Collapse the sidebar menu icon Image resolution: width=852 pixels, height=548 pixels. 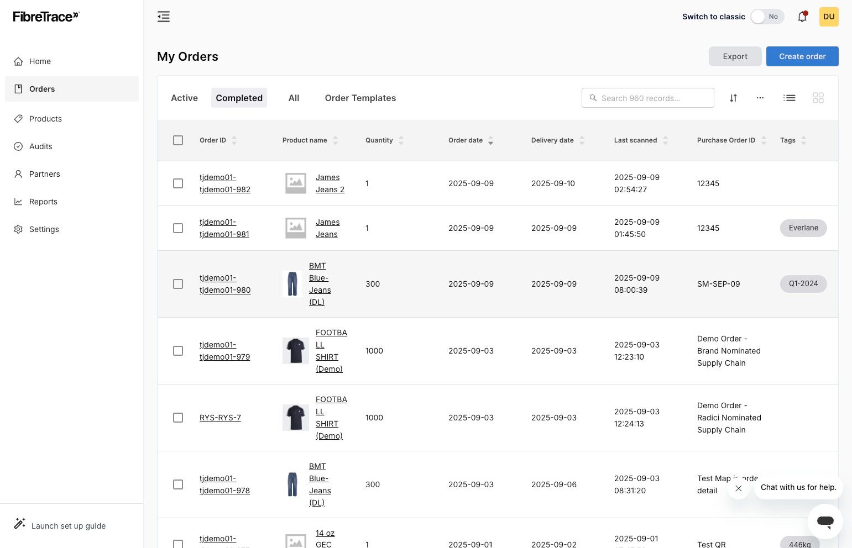(x=164, y=17)
